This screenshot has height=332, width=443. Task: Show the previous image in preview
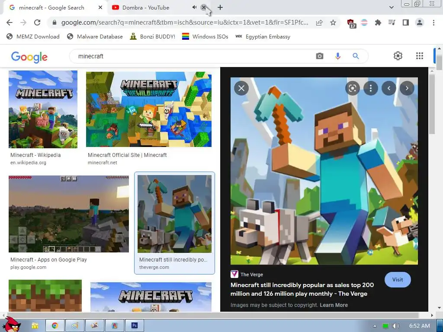[x=389, y=88]
